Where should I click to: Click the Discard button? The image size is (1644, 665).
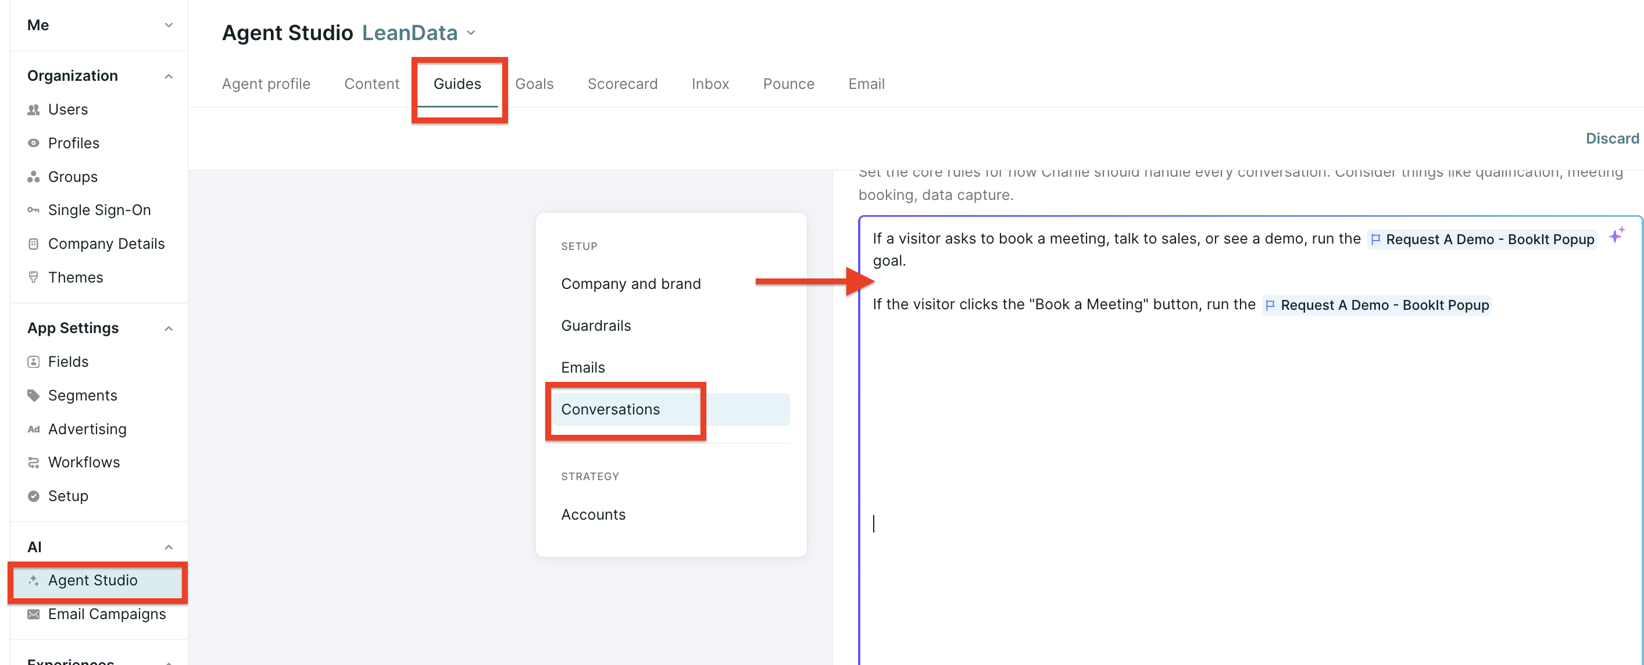(1611, 138)
